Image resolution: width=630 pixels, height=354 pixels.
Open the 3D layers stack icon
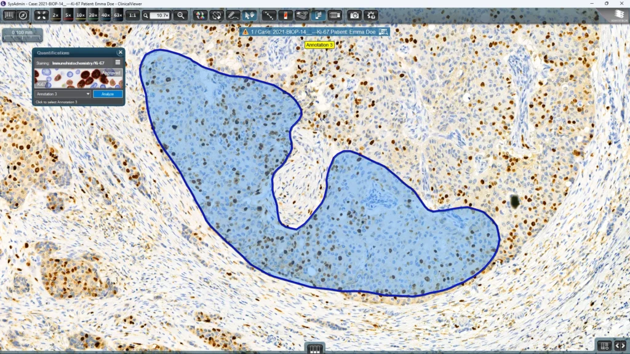pos(301,15)
